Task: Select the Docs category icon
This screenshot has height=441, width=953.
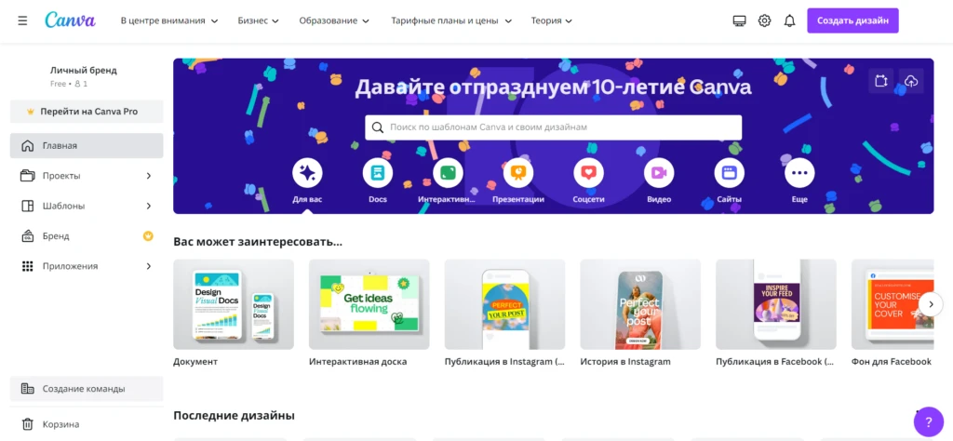Action: click(x=378, y=173)
